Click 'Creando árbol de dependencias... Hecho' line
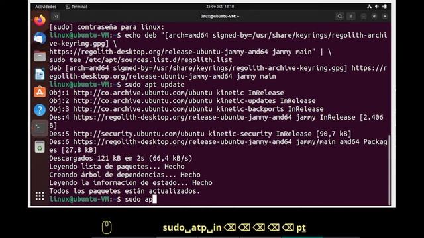 tap(125, 175)
